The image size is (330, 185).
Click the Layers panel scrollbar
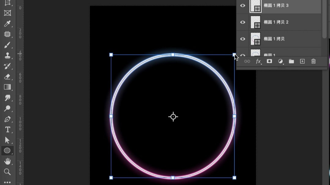pos(324,19)
